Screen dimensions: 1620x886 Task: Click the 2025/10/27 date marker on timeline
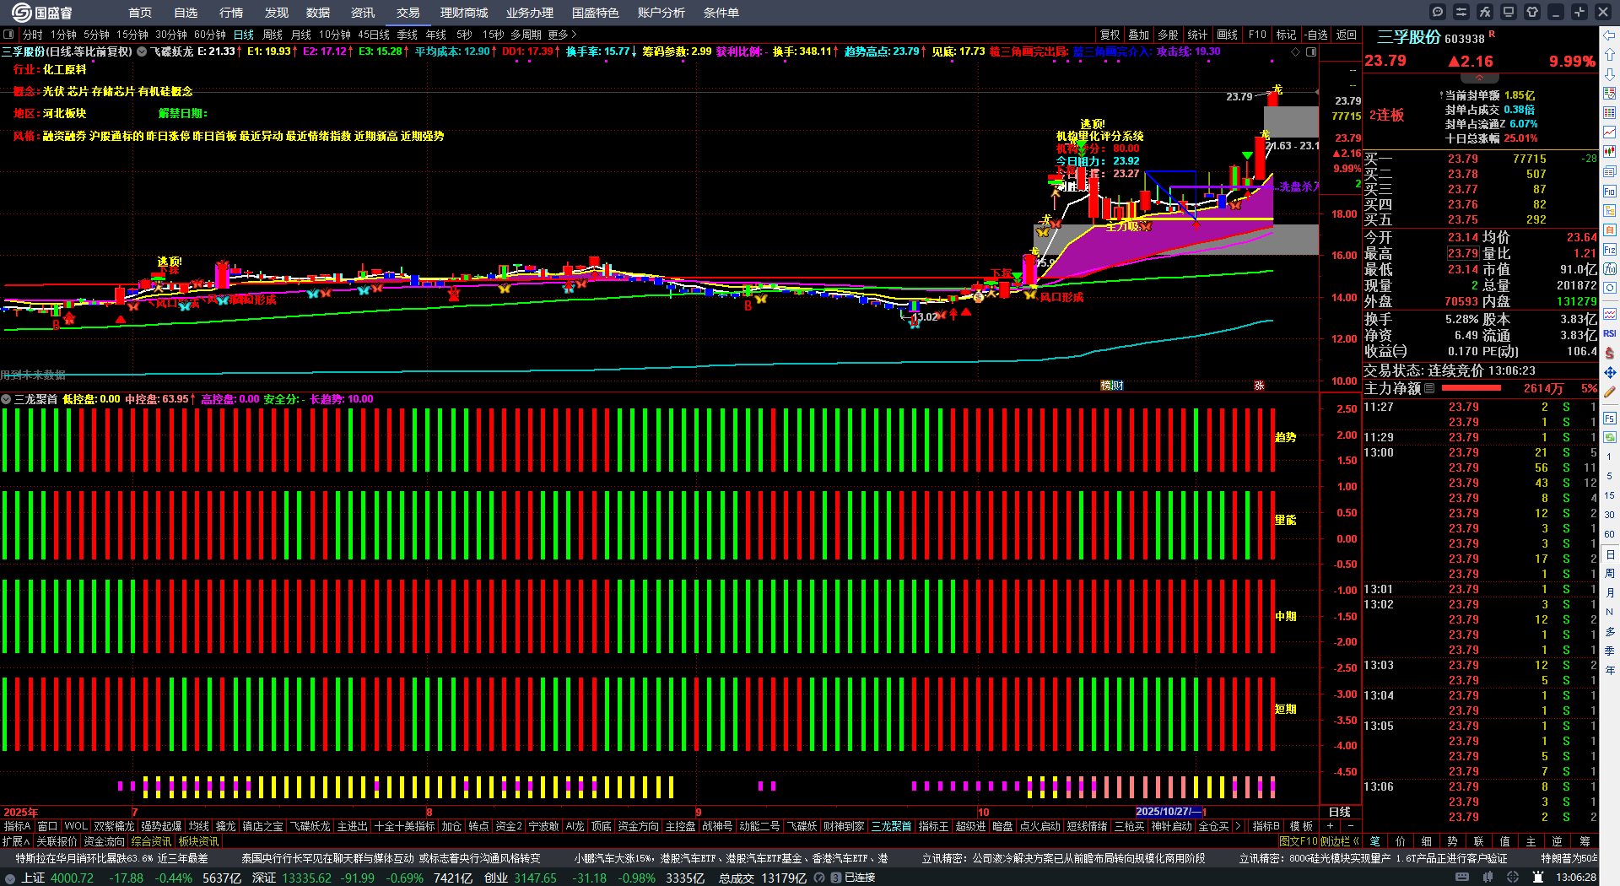(x=1171, y=812)
